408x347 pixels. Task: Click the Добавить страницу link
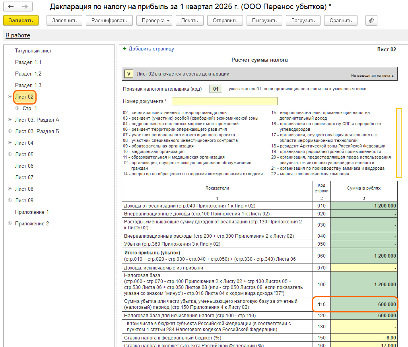(x=151, y=49)
